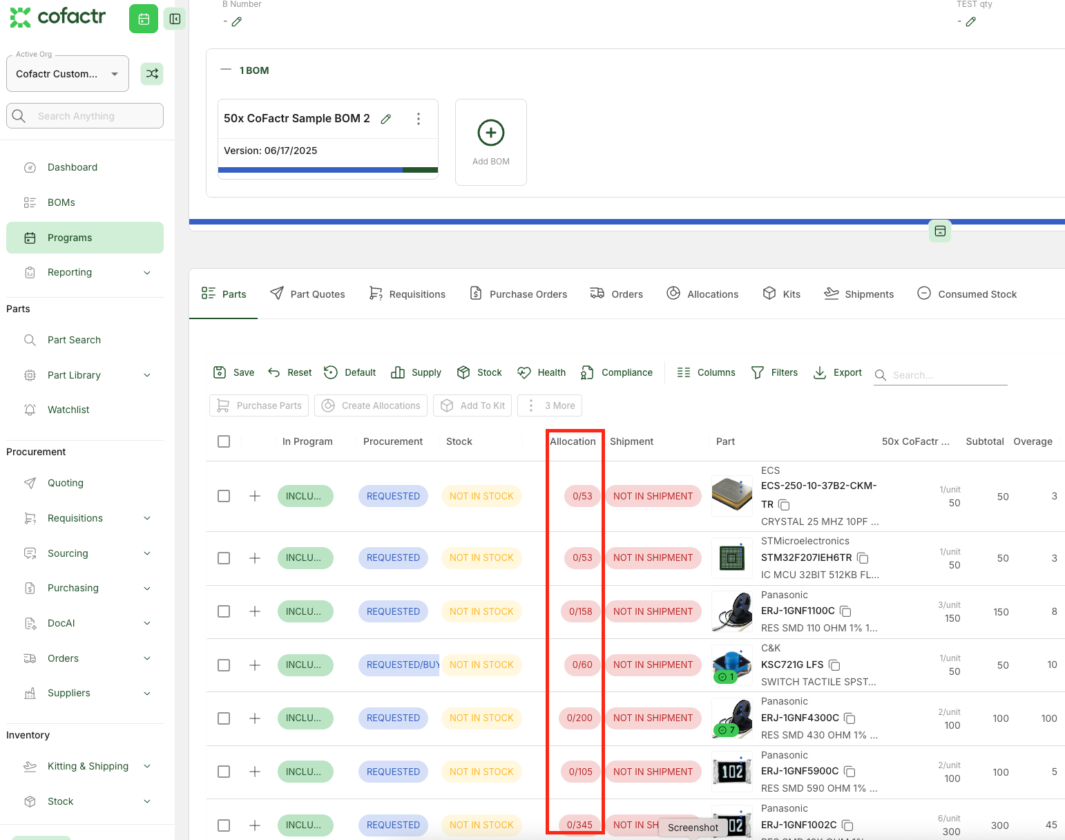Check the ERJ-1GNF1002C row checkbox
Screen dimensions: 1065x840
point(224,825)
